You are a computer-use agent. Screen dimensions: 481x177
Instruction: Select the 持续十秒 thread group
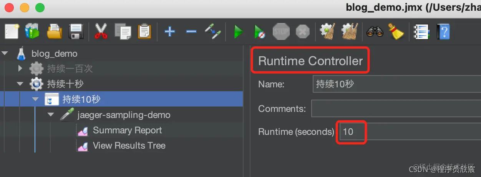(x=65, y=84)
